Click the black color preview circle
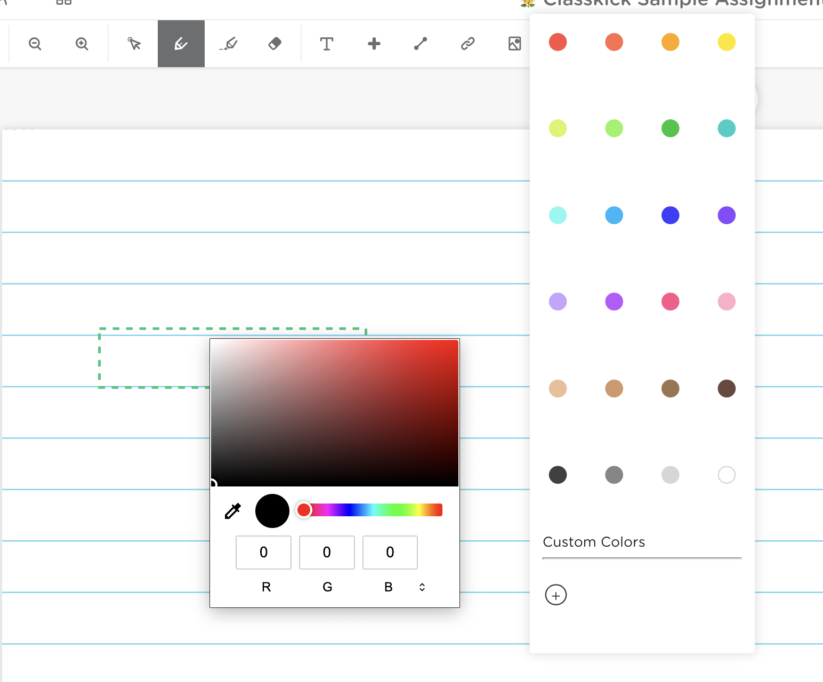This screenshot has width=823, height=682. [x=272, y=511]
